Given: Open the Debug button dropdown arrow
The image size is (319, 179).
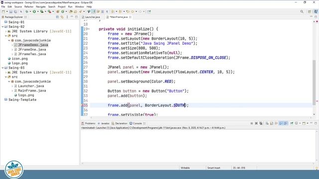Looking at the screenshot, I should pyautogui.click(x=30, y=11).
